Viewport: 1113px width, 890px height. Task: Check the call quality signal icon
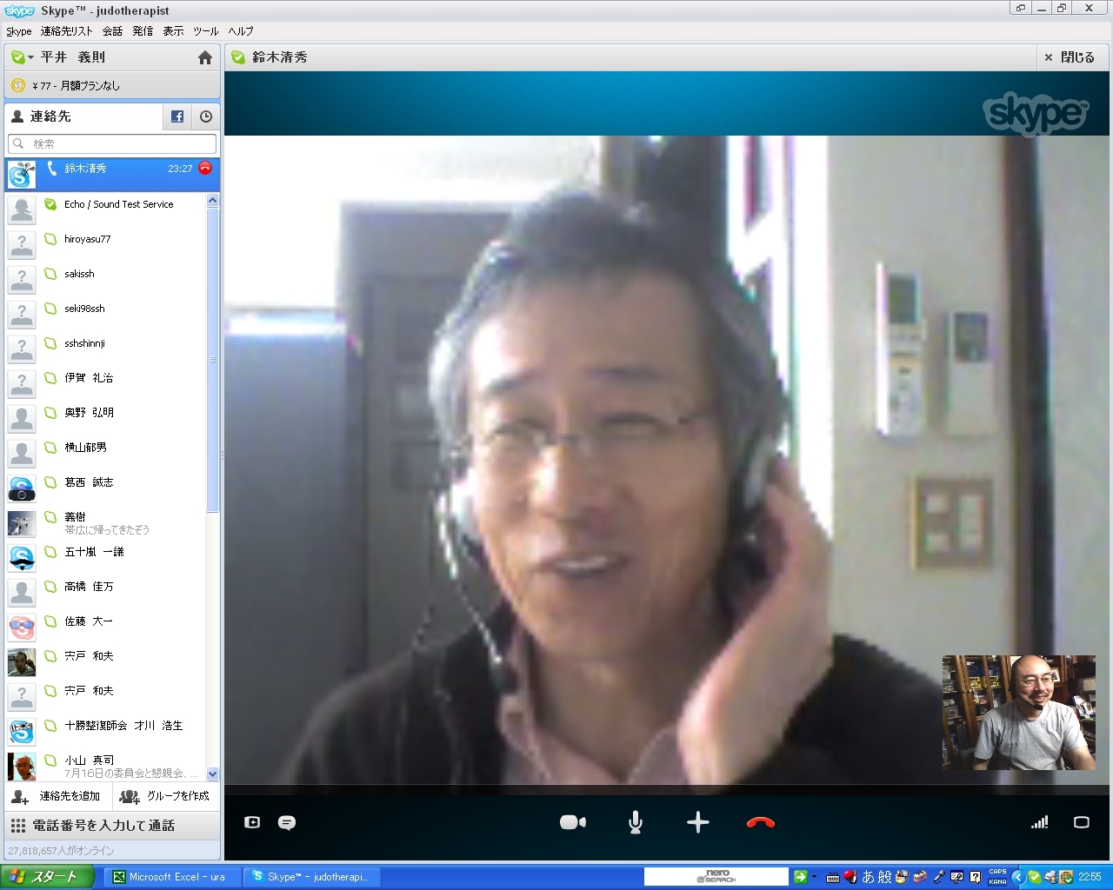(1039, 822)
